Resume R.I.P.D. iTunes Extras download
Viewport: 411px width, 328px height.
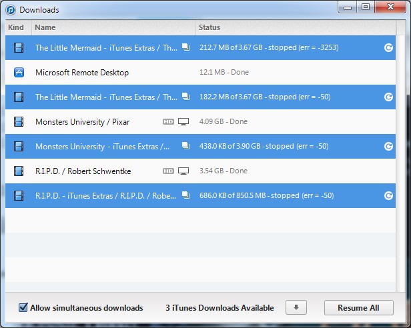(388, 195)
